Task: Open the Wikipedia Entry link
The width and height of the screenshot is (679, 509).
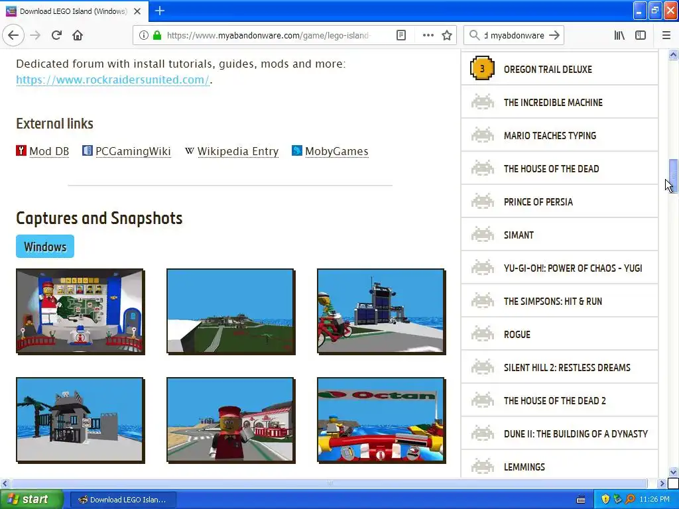Action: (238, 151)
